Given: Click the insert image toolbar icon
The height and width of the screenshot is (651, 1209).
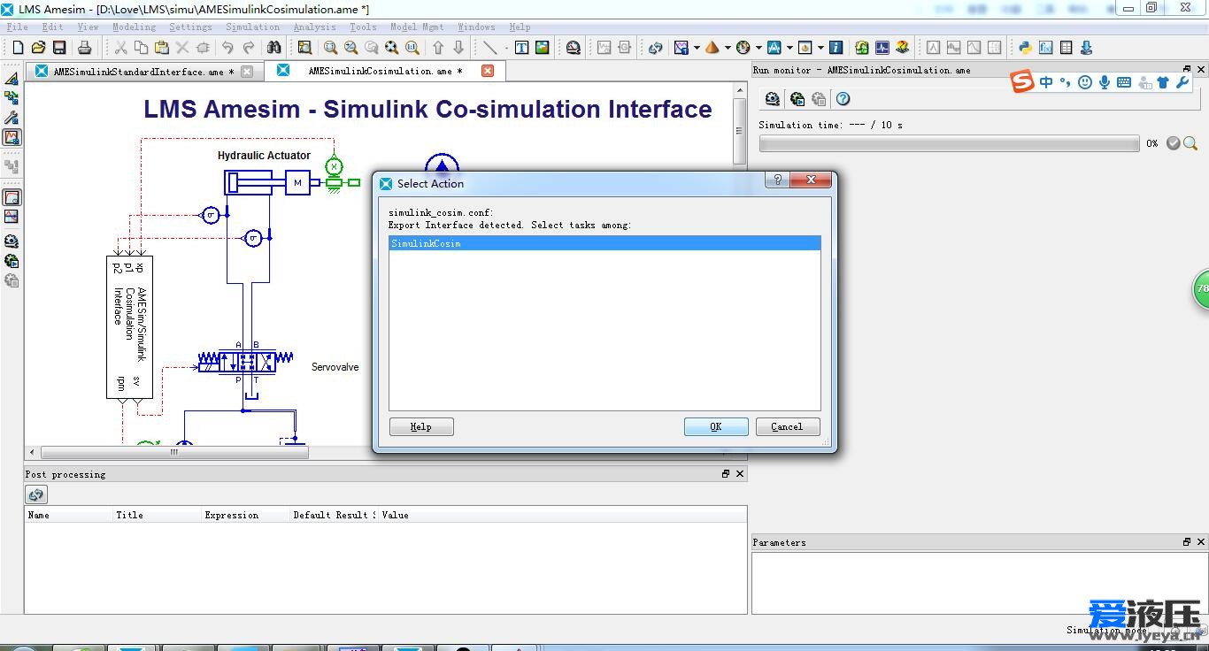Looking at the screenshot, I should (x=543, y=48).
